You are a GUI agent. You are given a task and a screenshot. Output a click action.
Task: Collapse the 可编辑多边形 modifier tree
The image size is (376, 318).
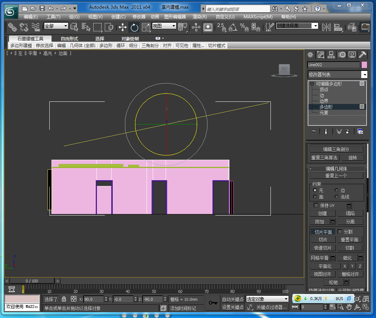click(312, 84)
